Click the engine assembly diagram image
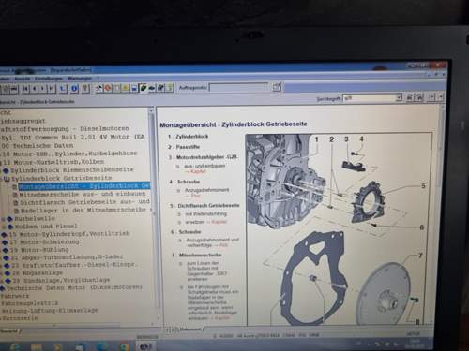 coord(340,228)
